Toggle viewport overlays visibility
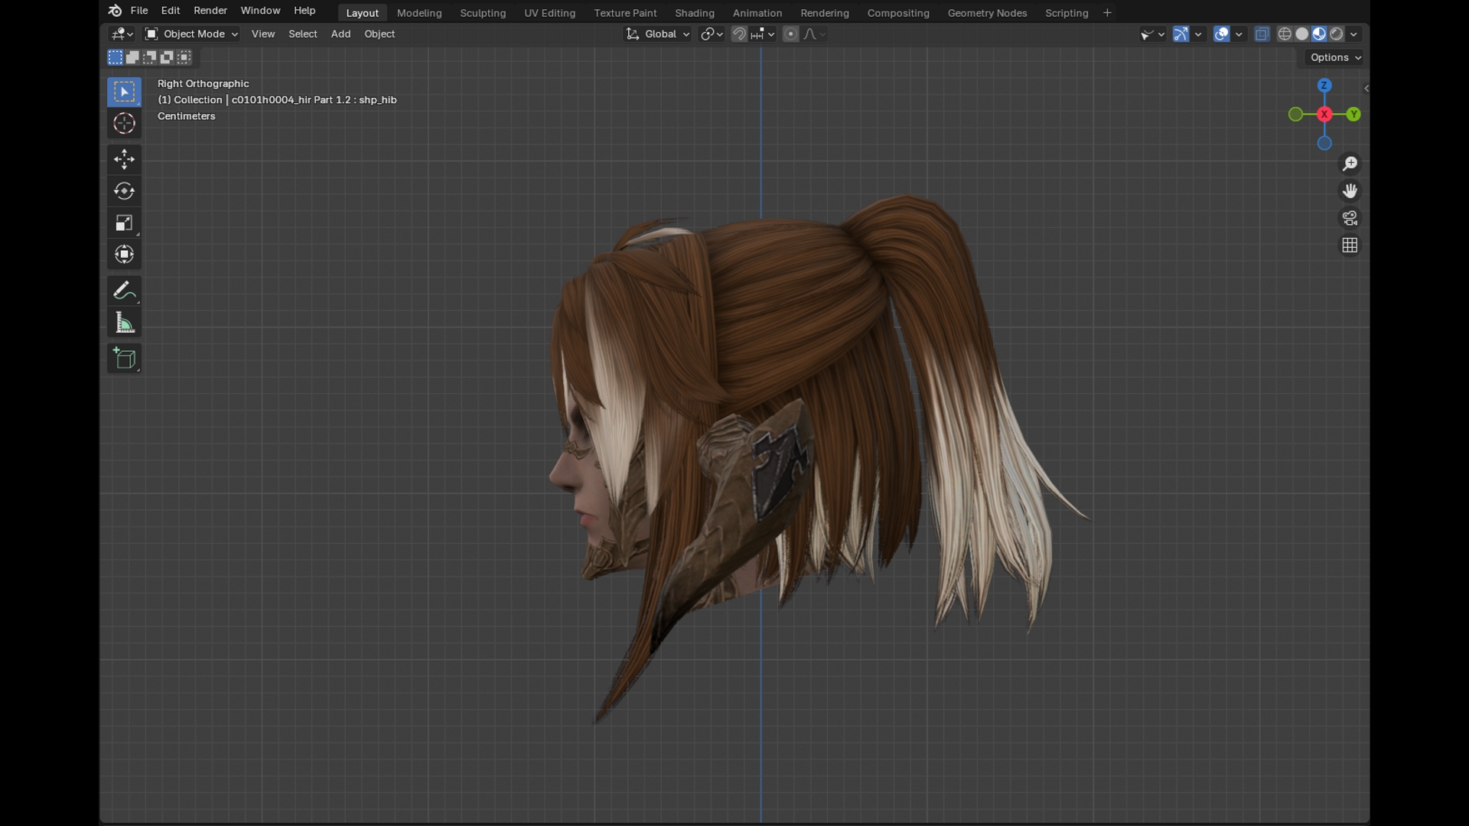 tap(1222, 34)
